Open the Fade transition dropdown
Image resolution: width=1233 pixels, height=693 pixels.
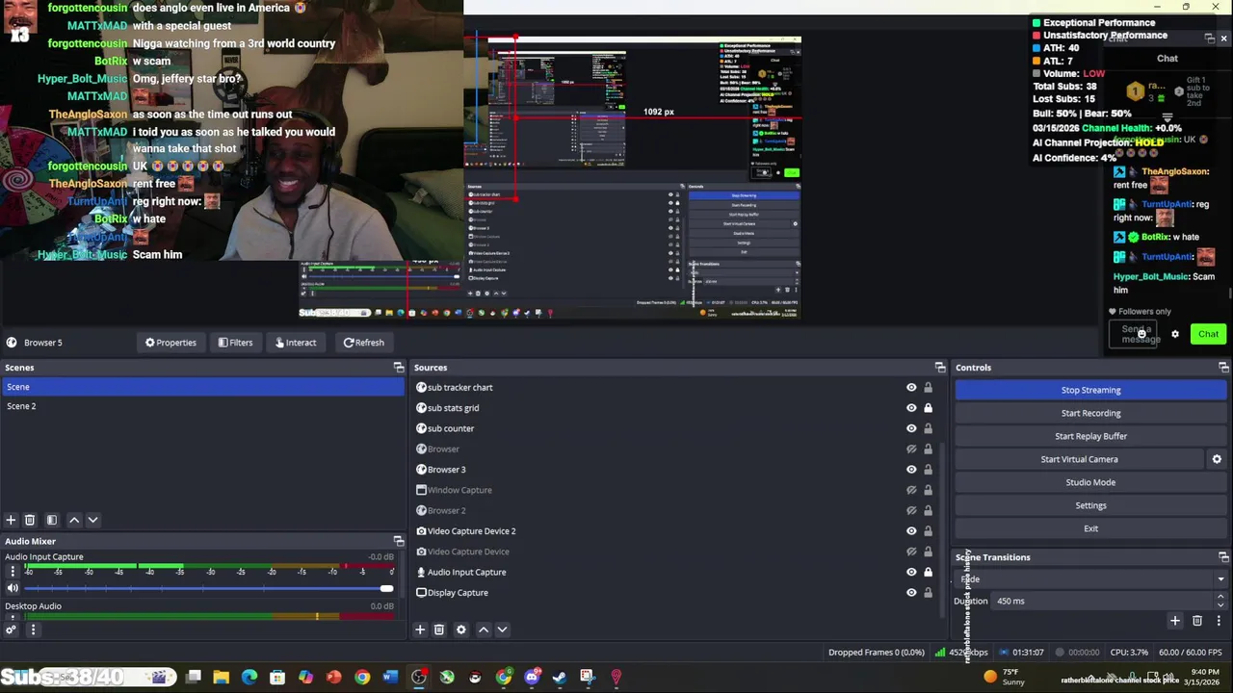(x=1090, y=579)
